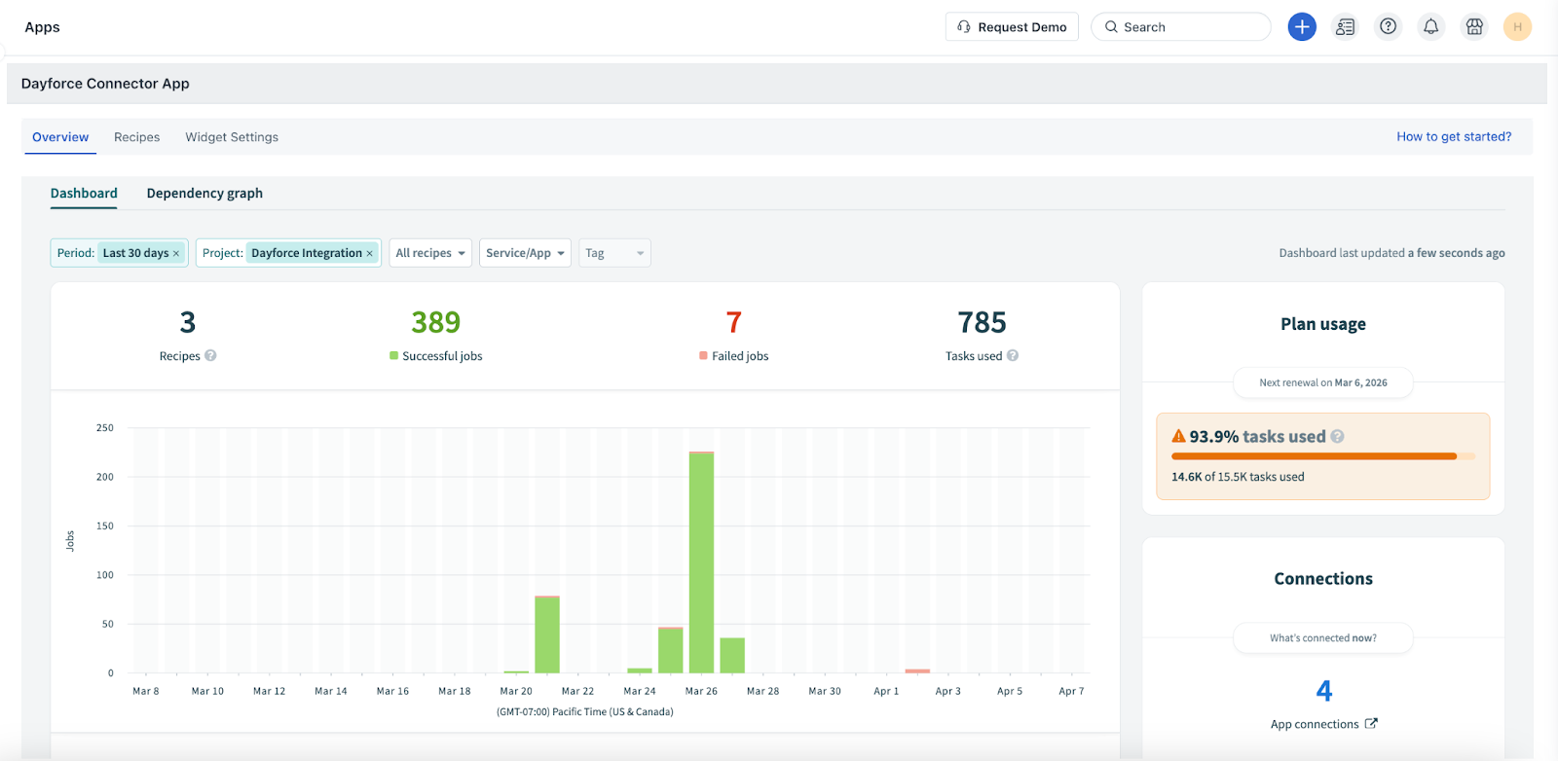Click Next renewal on Mar 6, 2026
This screenshot has width=1558, height=761.
pyautogui.click(x=1323, y=383)
